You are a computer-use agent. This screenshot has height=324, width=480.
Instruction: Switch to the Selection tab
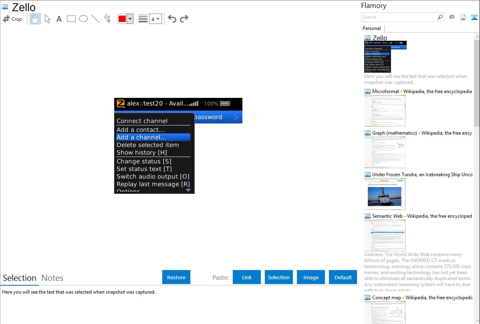click(20, 278)
